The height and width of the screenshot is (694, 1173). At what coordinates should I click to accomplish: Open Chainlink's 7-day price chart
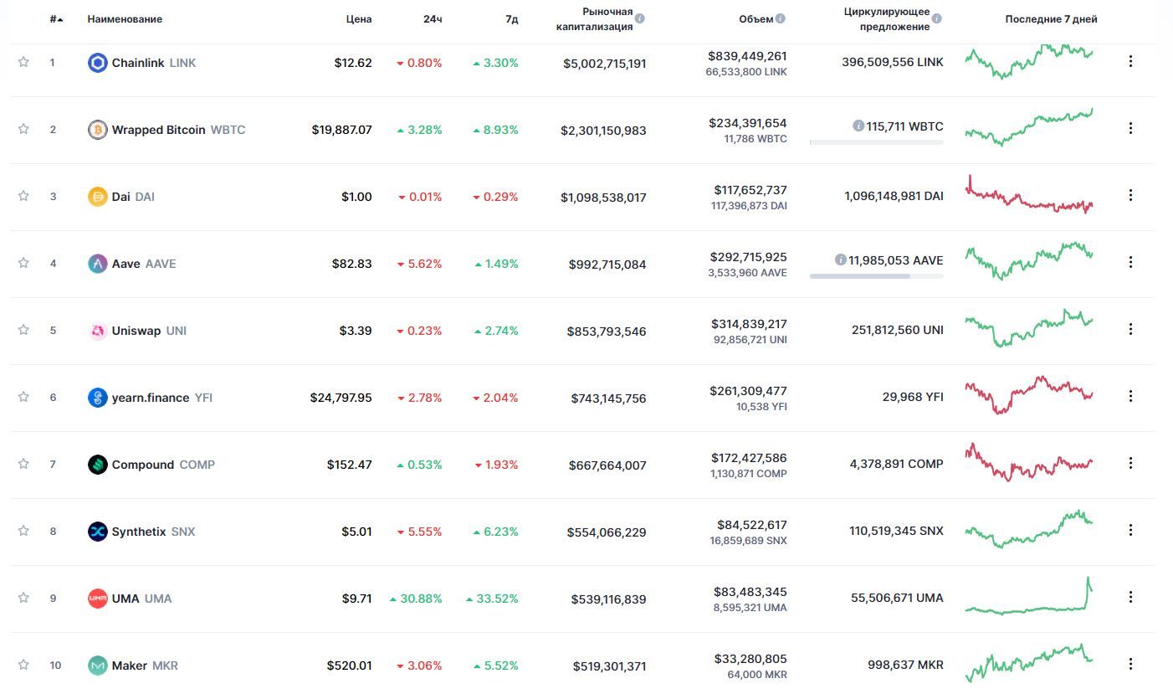tap(1029, 61)
